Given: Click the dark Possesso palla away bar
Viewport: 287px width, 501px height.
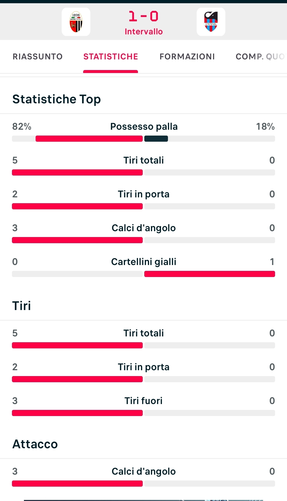Looking at the screenshot, I should click(x=156, y=139).
